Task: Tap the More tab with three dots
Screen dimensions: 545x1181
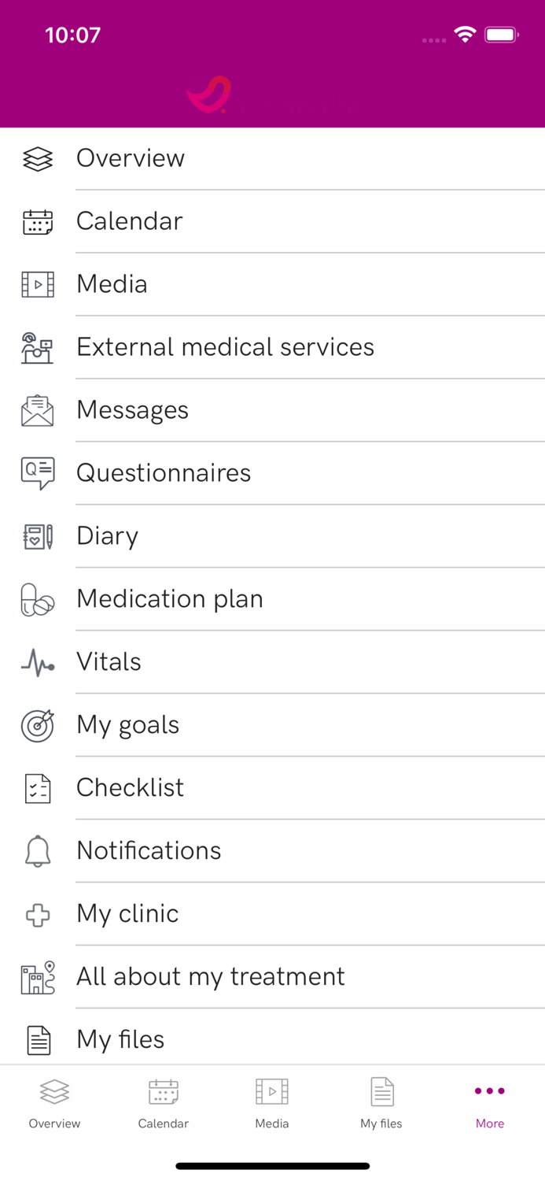Action: 489,1104
